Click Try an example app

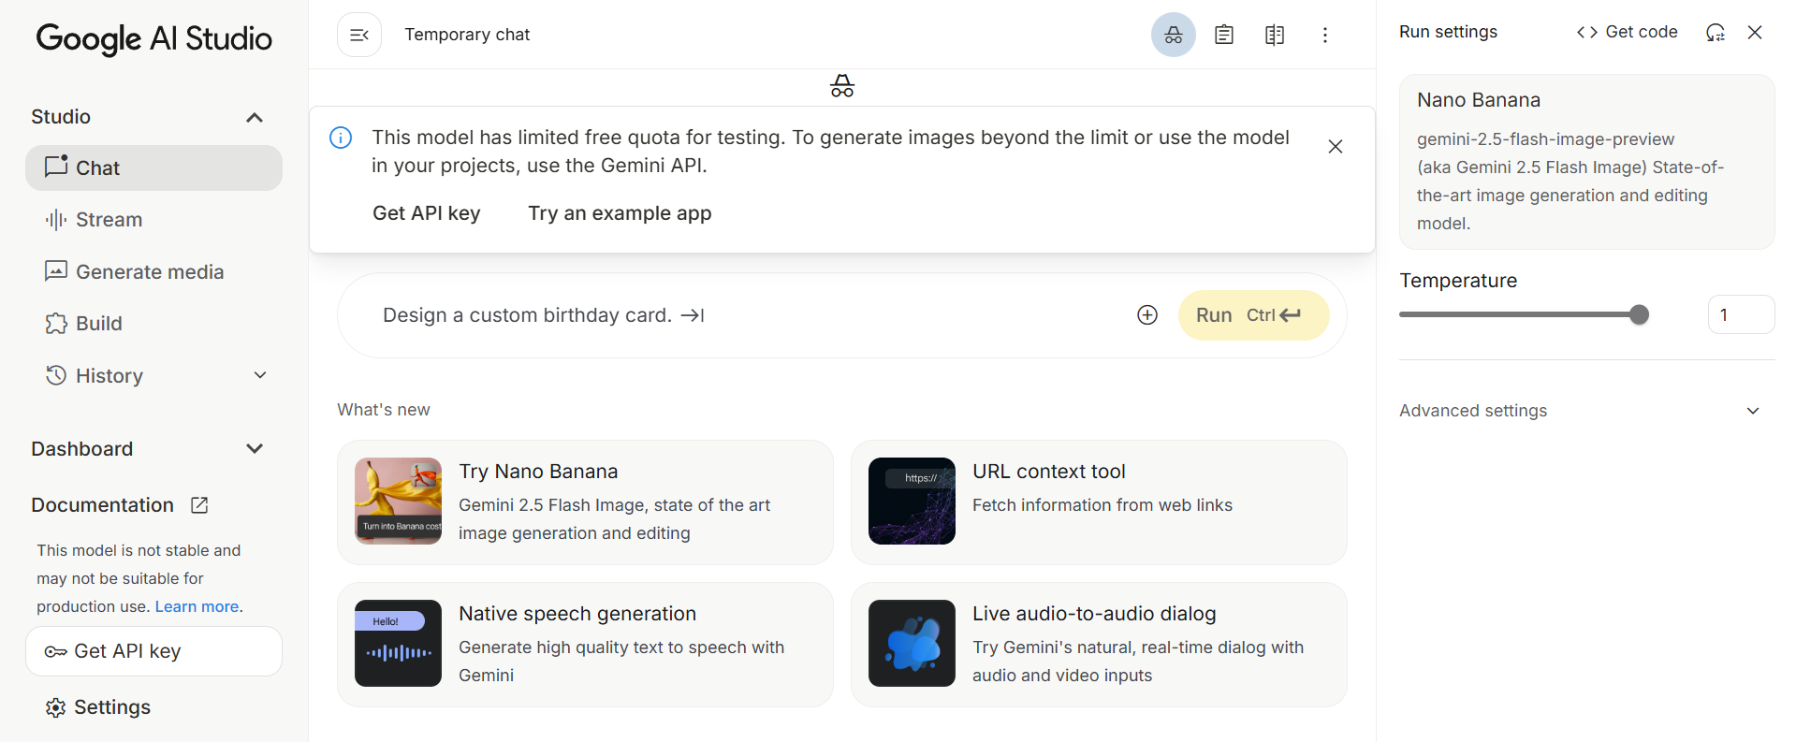click(620, 213)
